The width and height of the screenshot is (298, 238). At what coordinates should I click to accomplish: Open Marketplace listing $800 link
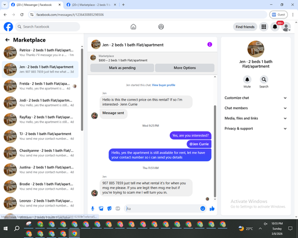tap(123, 60)
